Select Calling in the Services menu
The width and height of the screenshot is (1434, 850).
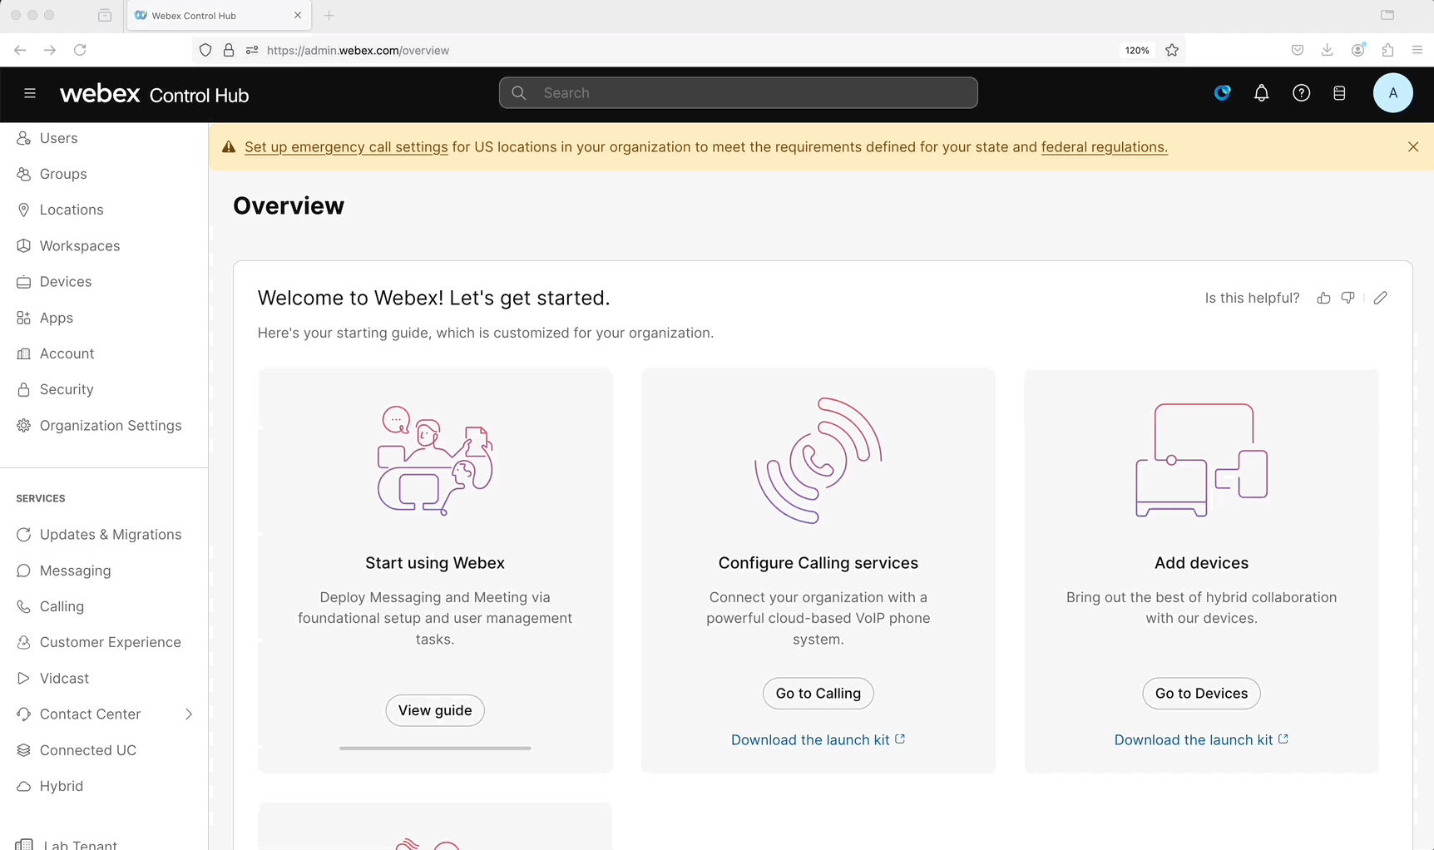click(x=62, y=606)
